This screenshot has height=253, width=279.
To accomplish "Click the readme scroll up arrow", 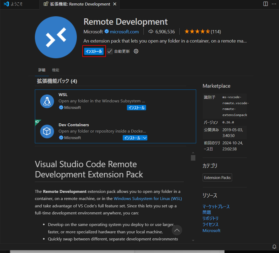I will [x=193, y=153].
